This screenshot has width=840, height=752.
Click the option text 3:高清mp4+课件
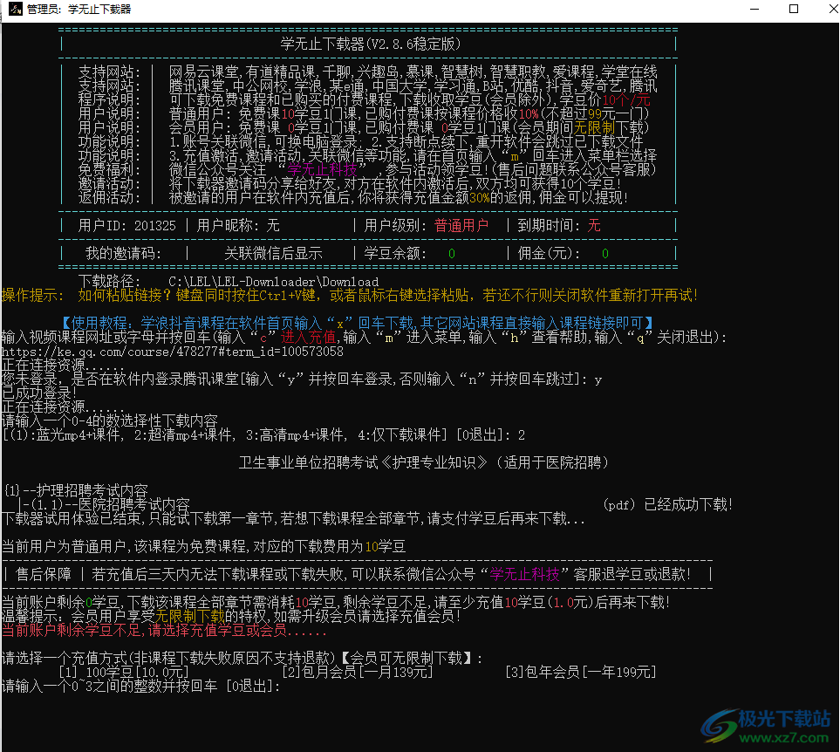(297, 435)
